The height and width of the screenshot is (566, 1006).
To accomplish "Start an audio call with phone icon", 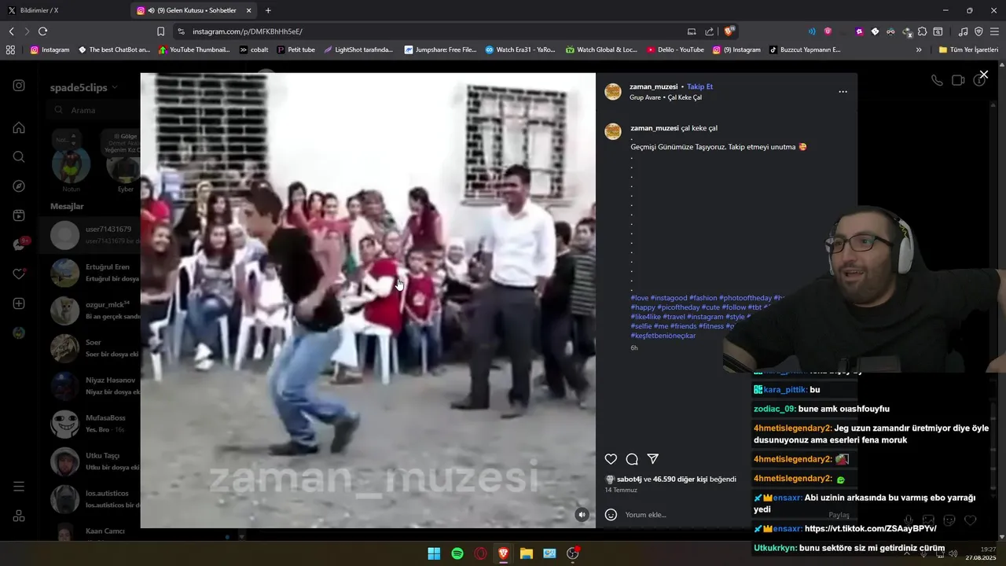I will tap(937, 80).
